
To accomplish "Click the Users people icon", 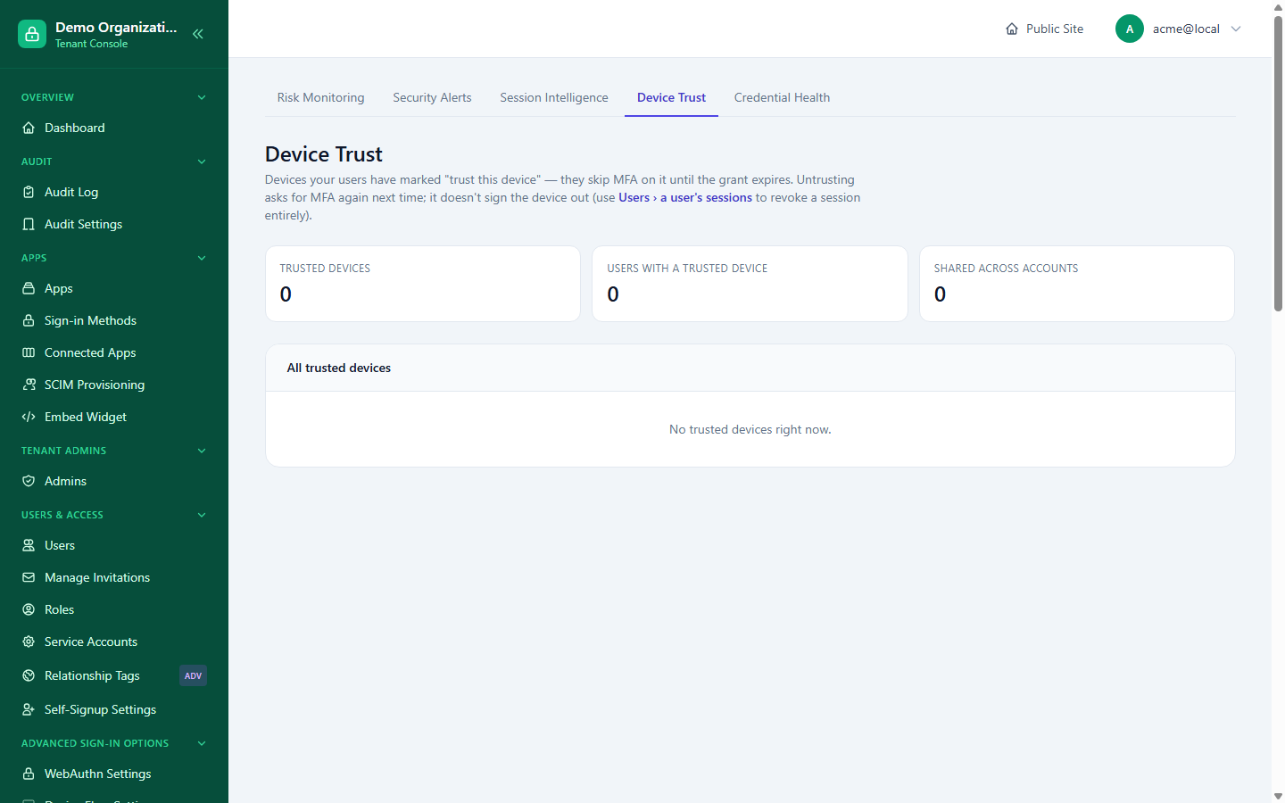I will [29, 545].
